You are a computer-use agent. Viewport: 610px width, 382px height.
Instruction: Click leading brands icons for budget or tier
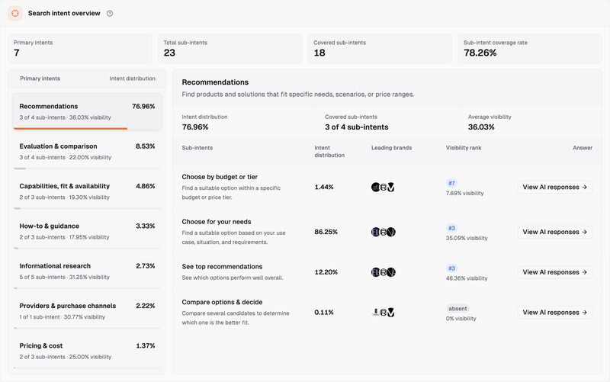click(384, 187)
